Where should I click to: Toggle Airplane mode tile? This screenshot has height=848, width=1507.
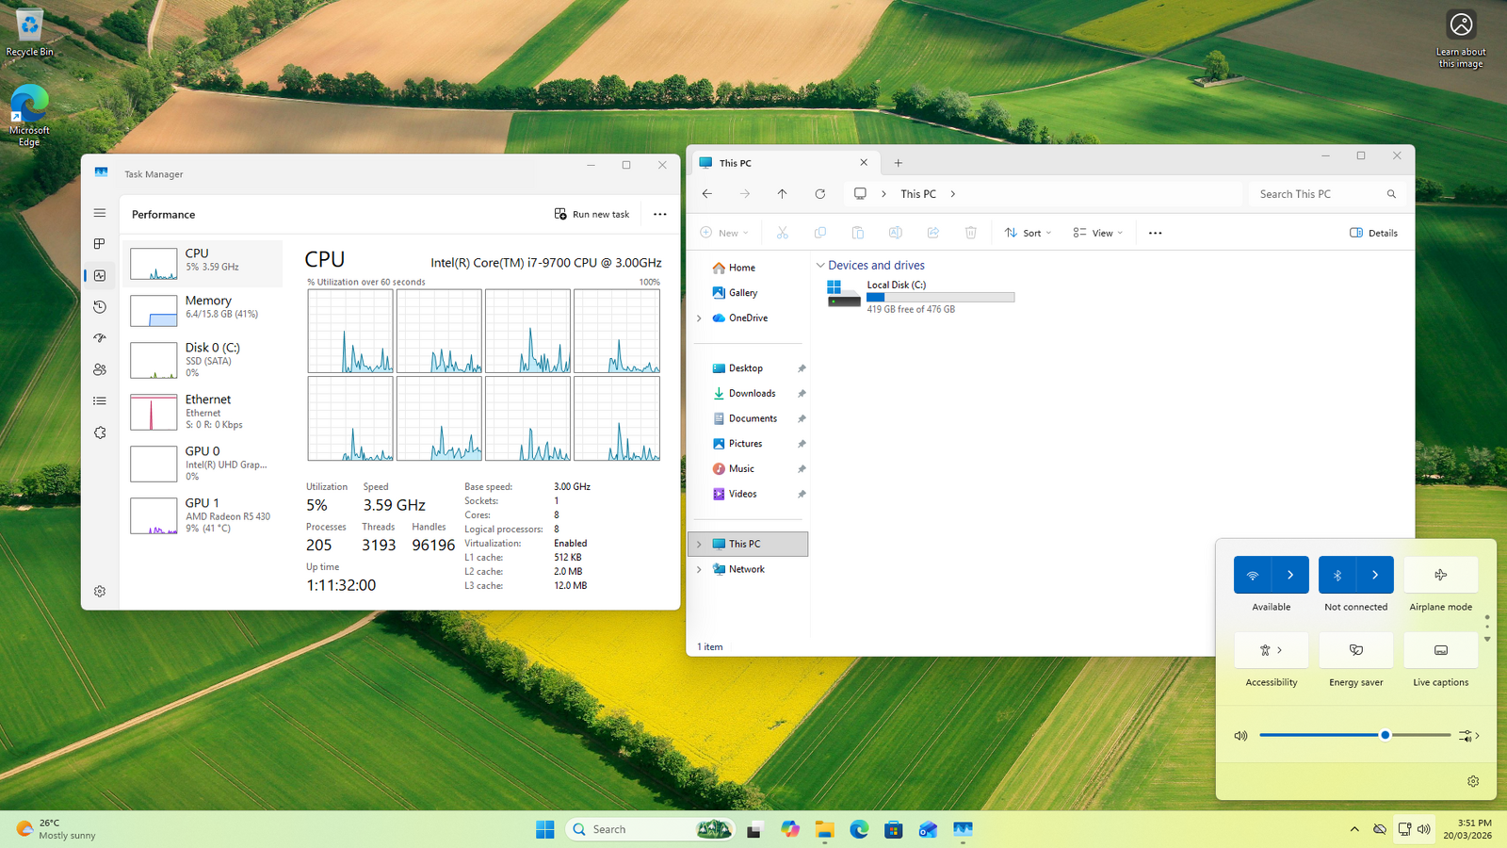(x=1440, y=575)
